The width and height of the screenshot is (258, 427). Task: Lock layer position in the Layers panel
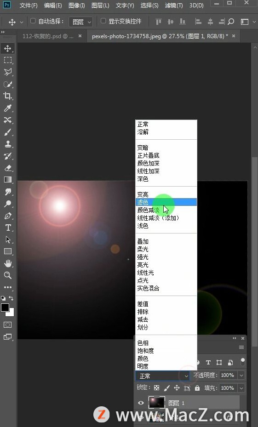click(177, 388)
